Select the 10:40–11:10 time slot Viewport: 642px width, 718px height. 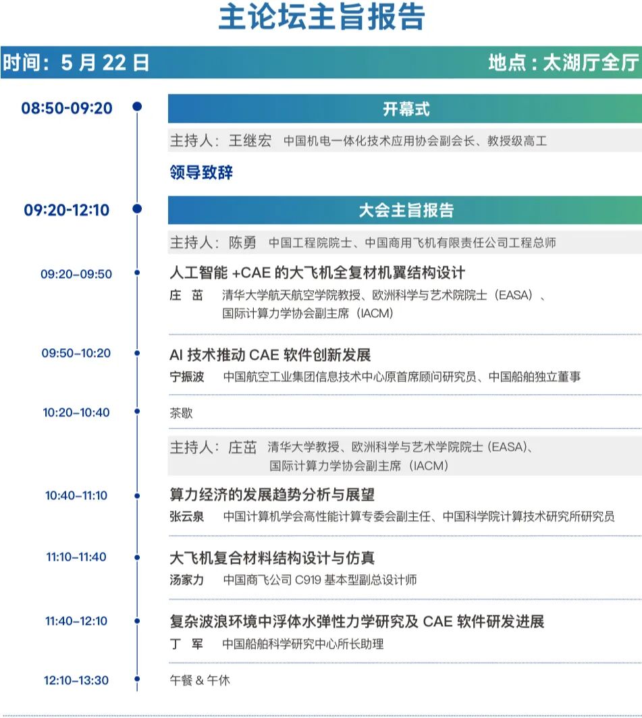tap(76, 495)
